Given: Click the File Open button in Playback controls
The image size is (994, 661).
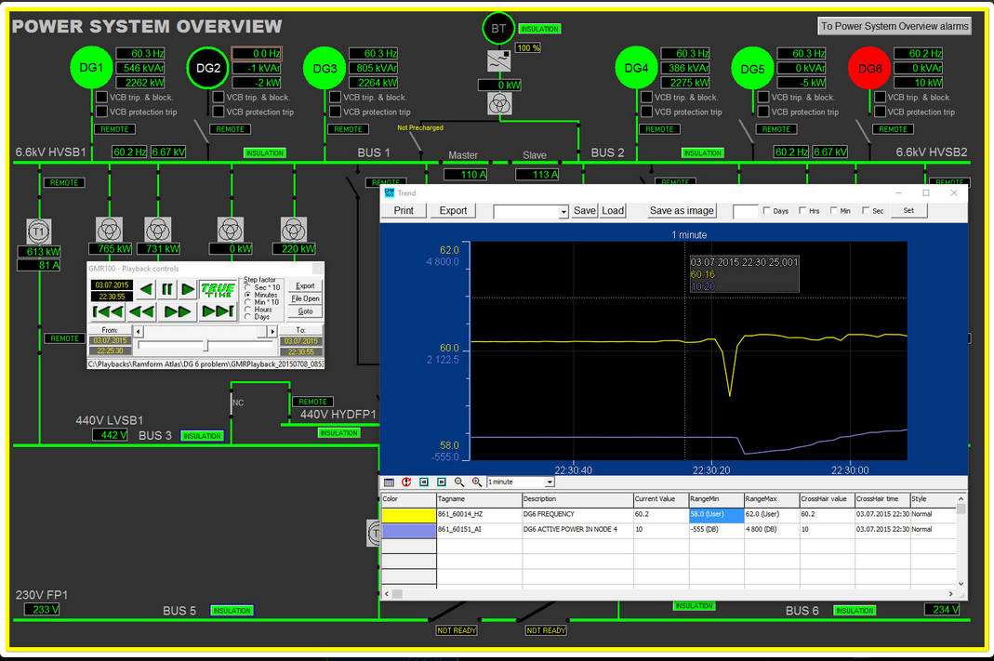Looking at the screenshot, I should pyautogui.click(x=305, y=298).
